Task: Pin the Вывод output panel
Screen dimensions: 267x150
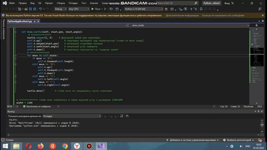Action: click(259, 111)
